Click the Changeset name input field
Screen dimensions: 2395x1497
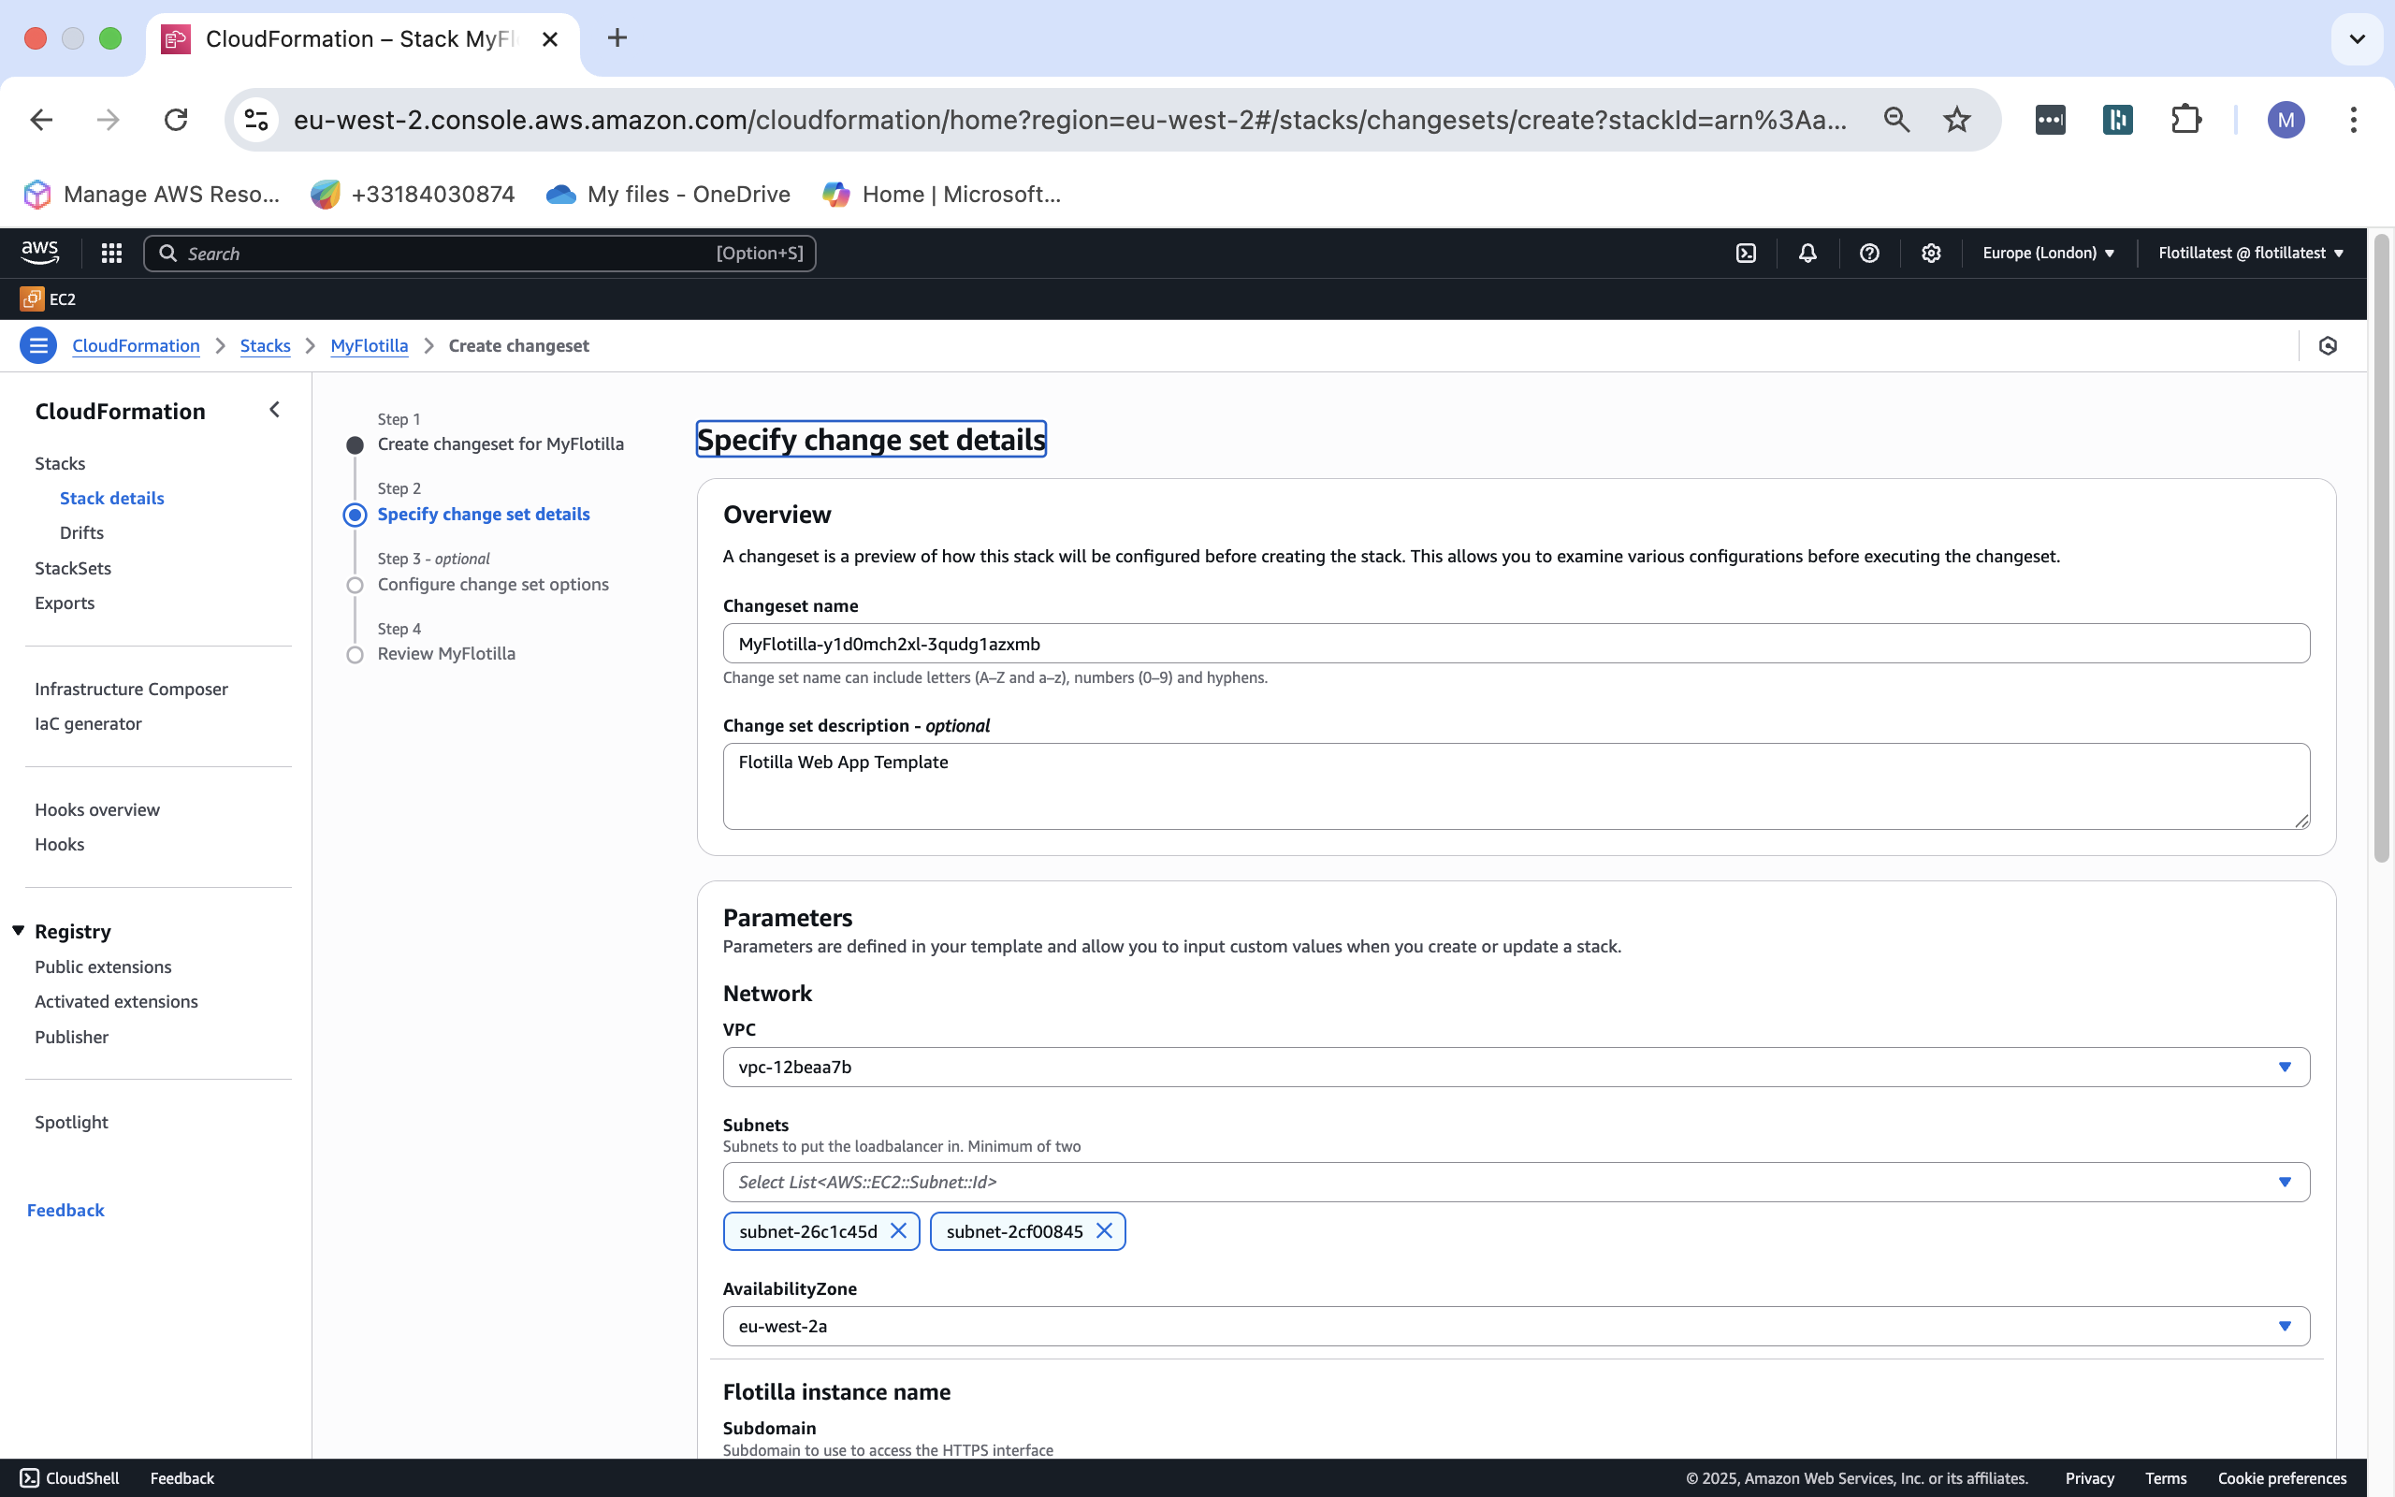(x=1516, y=644)
